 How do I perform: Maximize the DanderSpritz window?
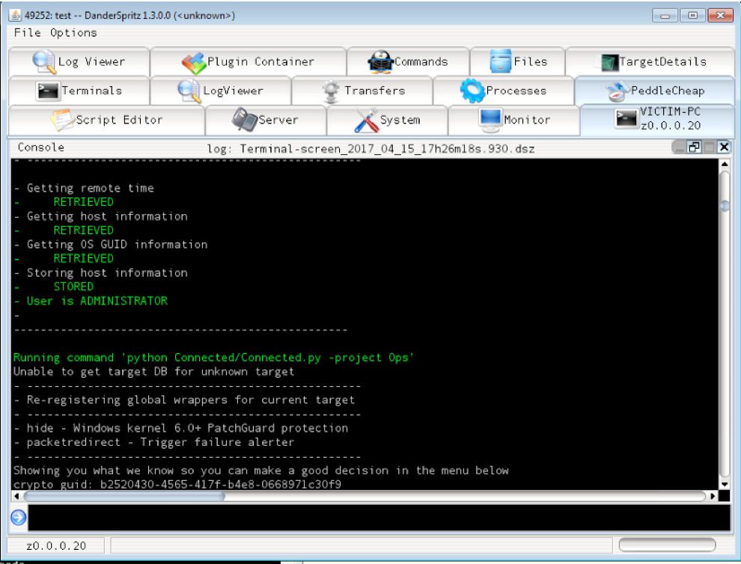coord(692,16)
